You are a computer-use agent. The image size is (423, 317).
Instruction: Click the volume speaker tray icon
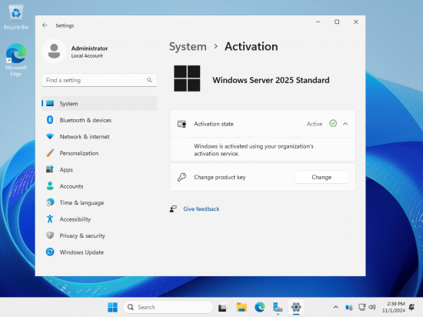pyautogui.click(x=372, y=307)
